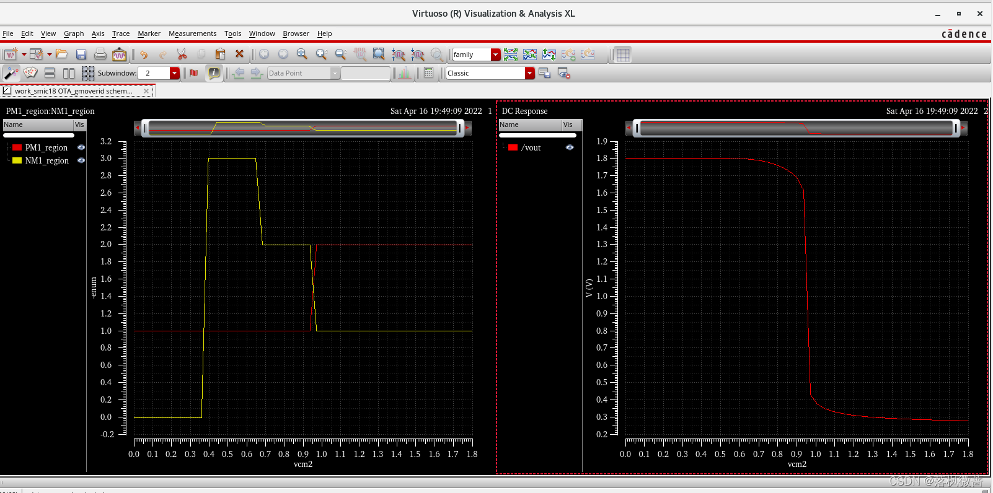Click the new graph window icon
Screen dimensions: 993x493
tap(11, 55)
